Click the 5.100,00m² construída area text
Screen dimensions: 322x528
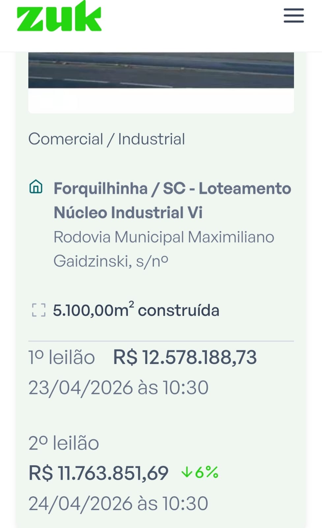[x=136, y=310]
